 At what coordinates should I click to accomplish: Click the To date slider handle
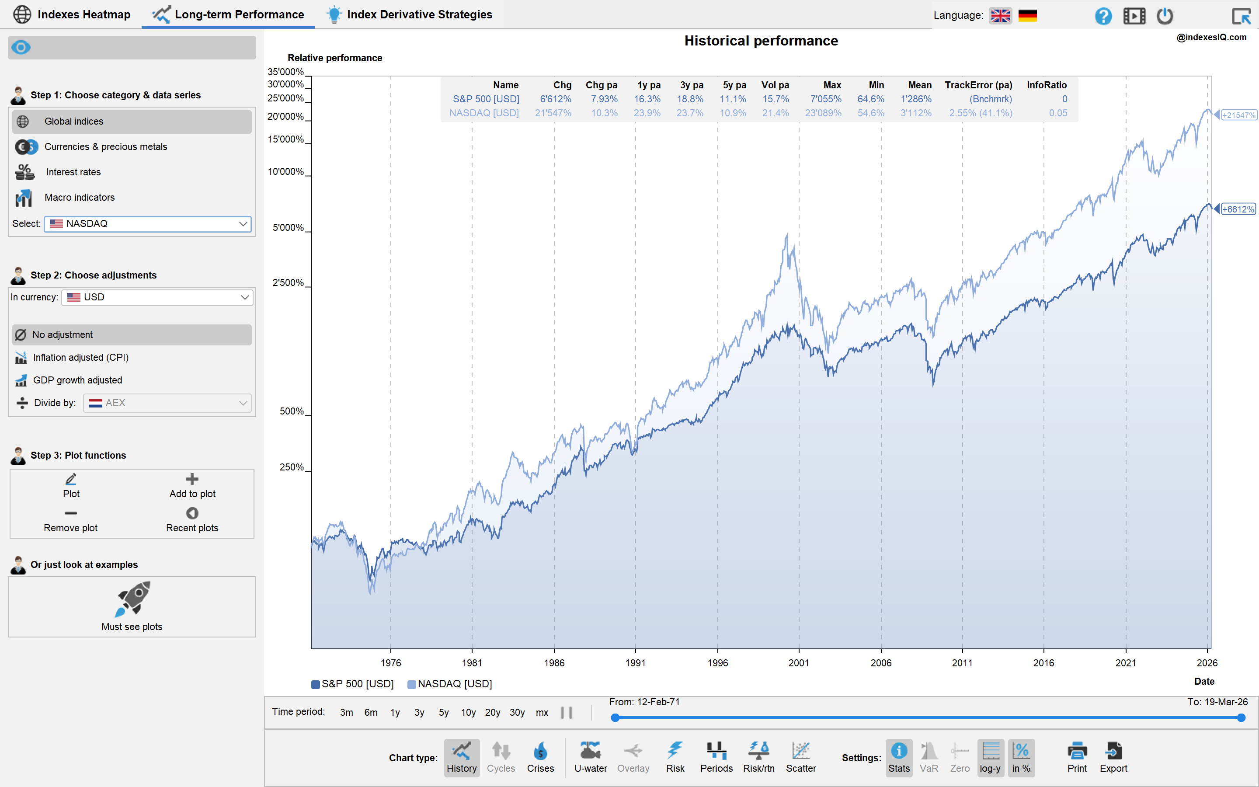(x=1241, y=718)
